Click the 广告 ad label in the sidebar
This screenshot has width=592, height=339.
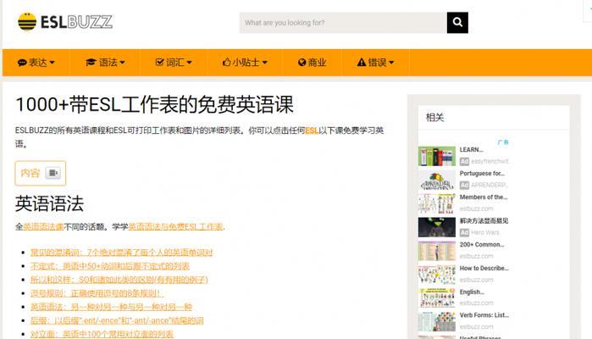(503, 142)
